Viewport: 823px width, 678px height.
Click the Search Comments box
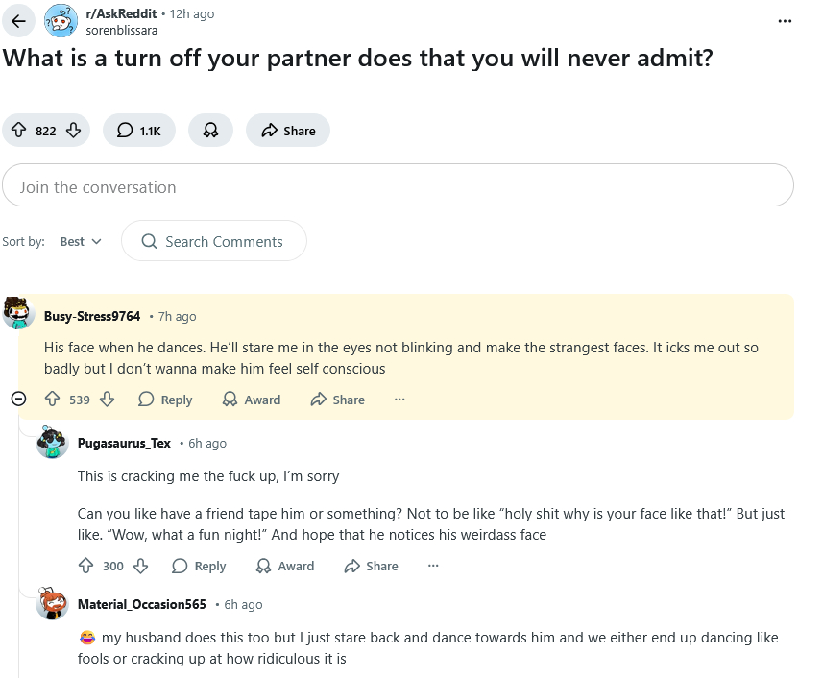point(214,242)
